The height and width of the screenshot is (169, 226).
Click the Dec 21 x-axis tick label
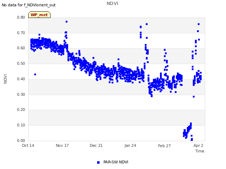96,145
